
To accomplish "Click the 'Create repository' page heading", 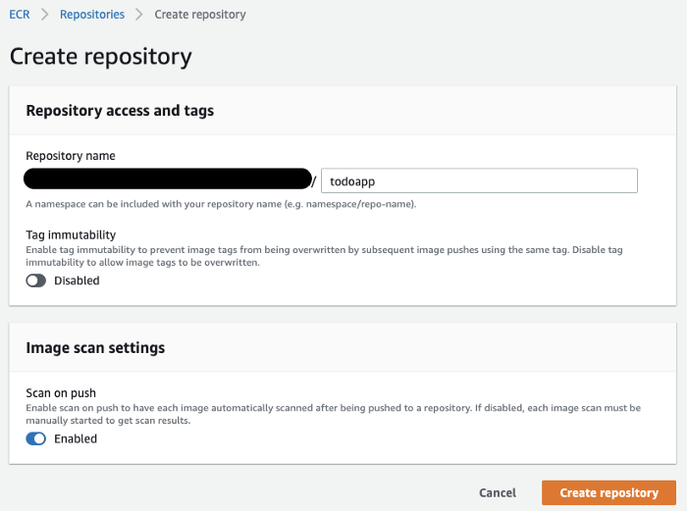I will click(x=100, y=56).
